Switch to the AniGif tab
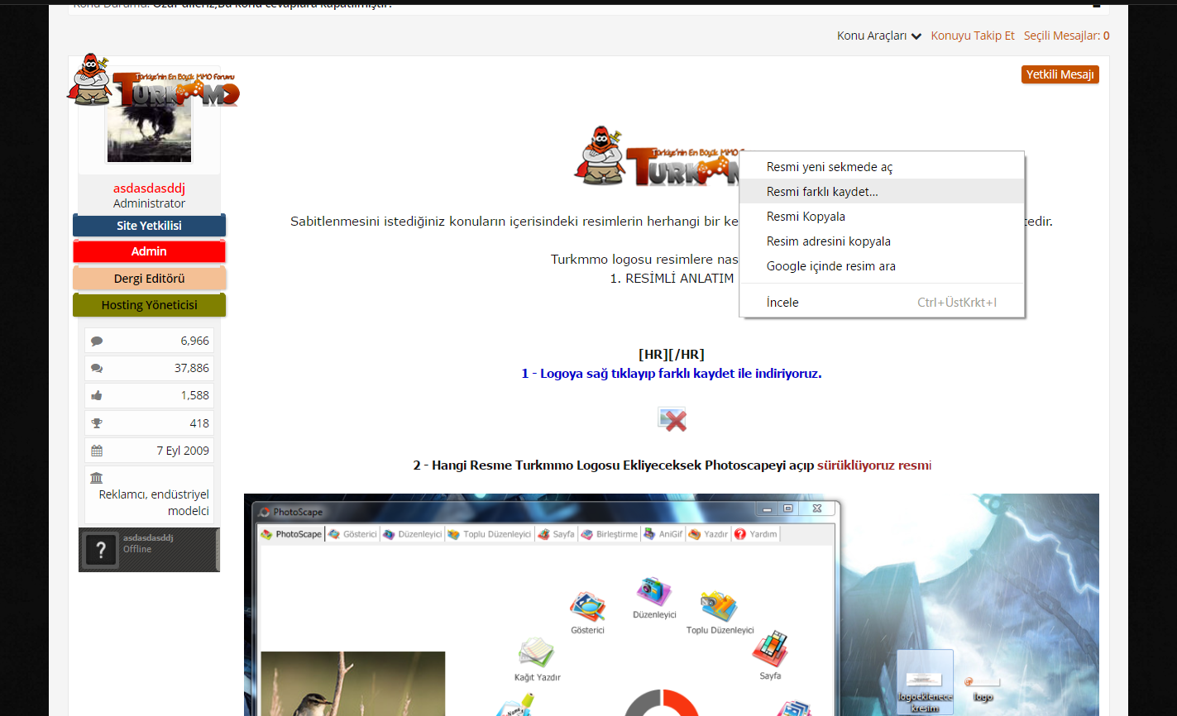The width and height of the screenshot is (1177, 716). (663, 534)
